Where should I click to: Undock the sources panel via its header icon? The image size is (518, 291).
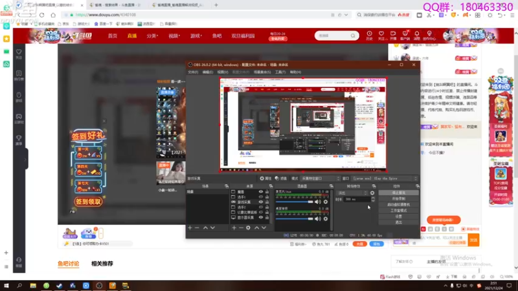(271, 186)
